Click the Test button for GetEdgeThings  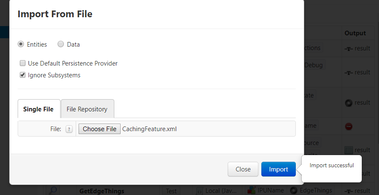point(171,191)
